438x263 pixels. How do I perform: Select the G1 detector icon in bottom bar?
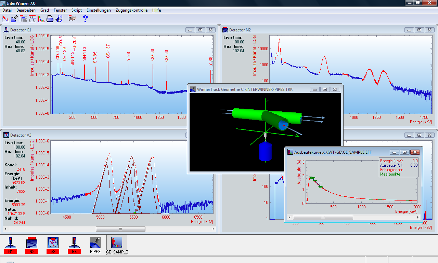pos(11,245)
